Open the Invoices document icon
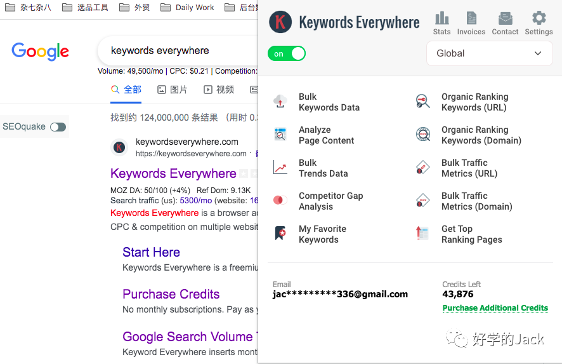562x364 pixels. (471, 18)
